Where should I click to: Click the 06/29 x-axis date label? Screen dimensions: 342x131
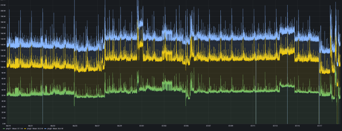[120, 126]
